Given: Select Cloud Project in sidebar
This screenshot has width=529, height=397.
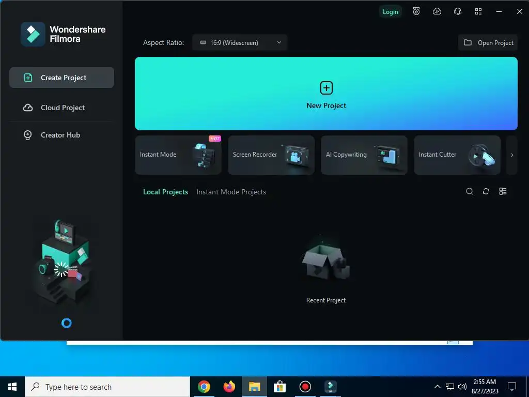Looking at the screenshot, I should [62, 108].
